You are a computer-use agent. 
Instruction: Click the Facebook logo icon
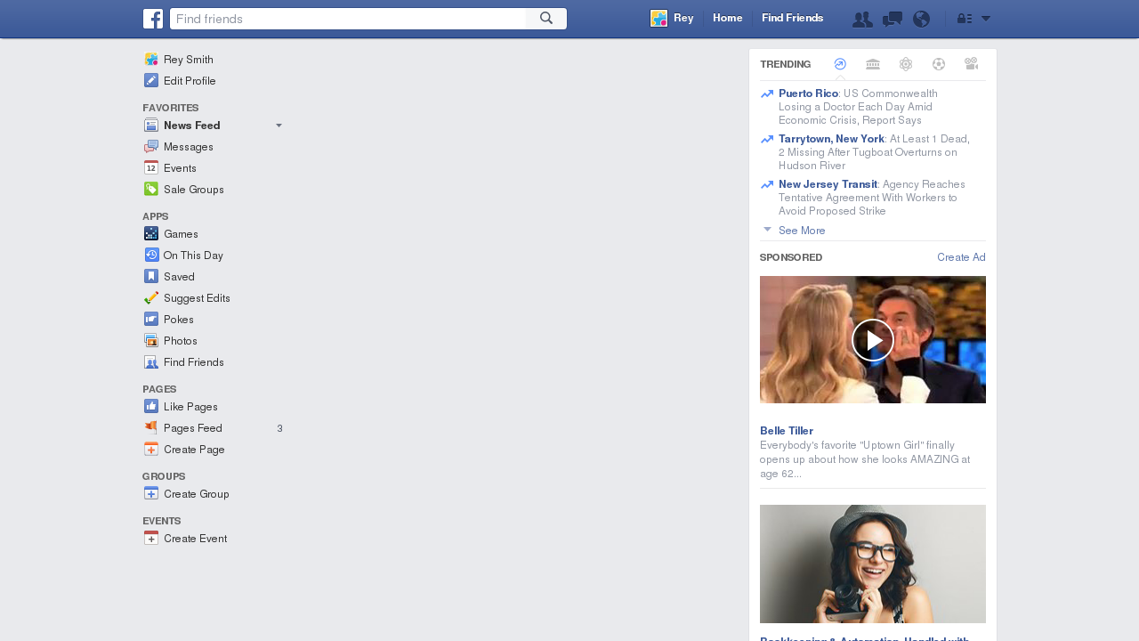coord(152,19)
